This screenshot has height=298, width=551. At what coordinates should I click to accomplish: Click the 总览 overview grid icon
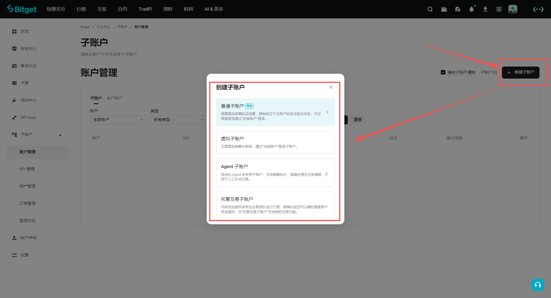[x=14, y=31]
